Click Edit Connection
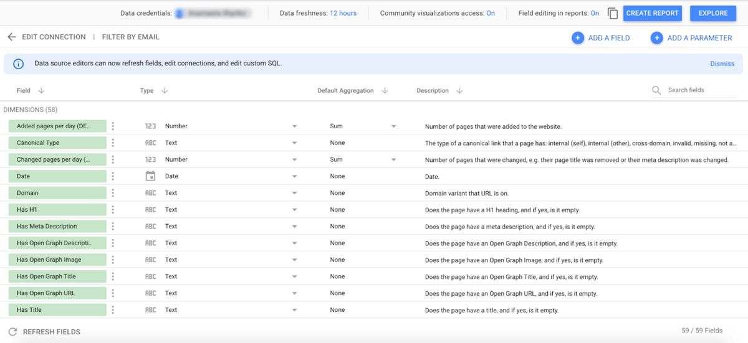 [54, 37]
